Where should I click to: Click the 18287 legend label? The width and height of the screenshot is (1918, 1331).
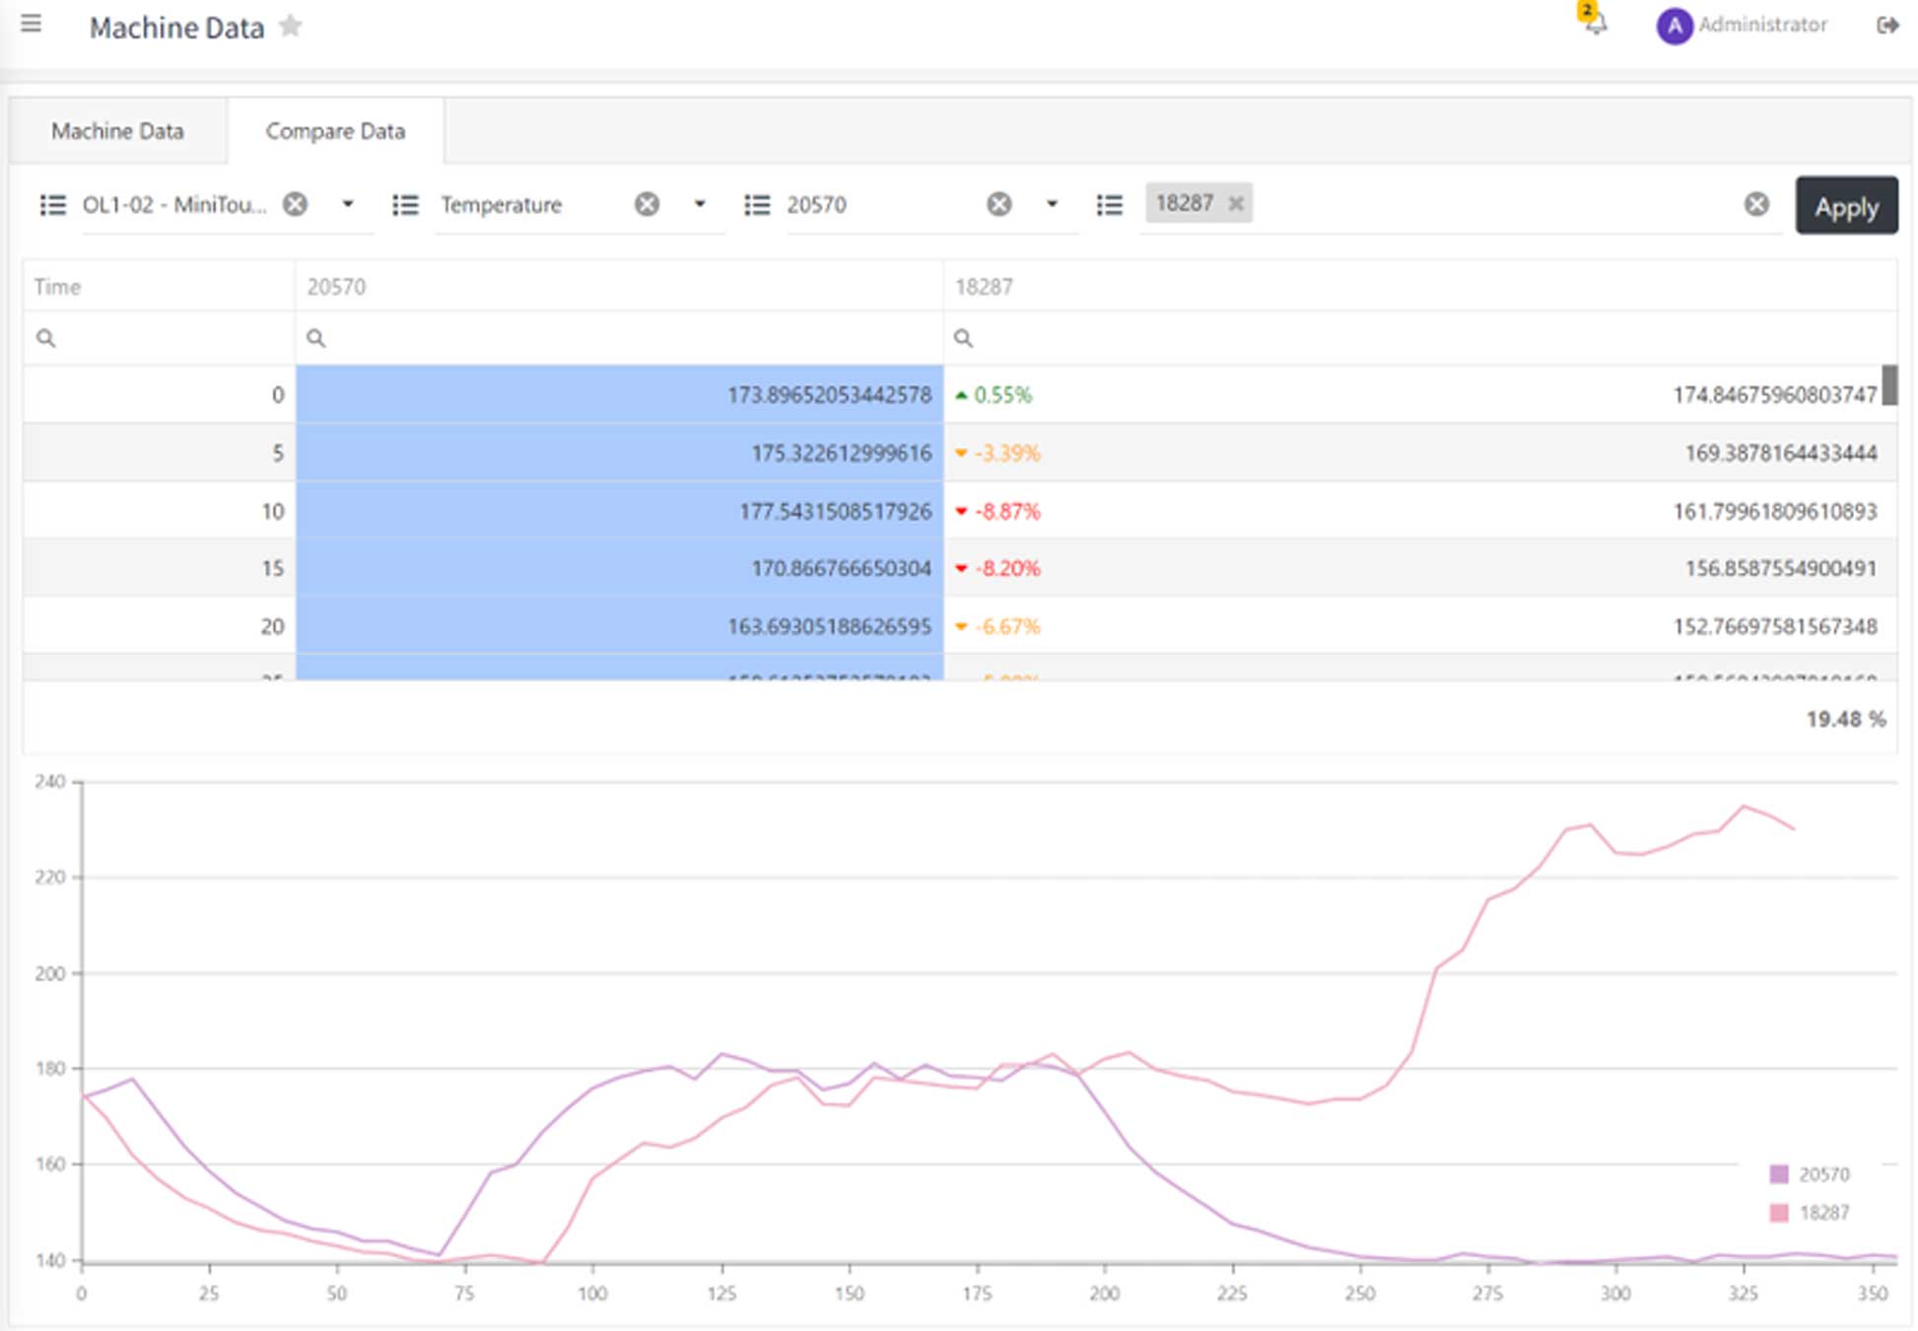(1824, 1213)
